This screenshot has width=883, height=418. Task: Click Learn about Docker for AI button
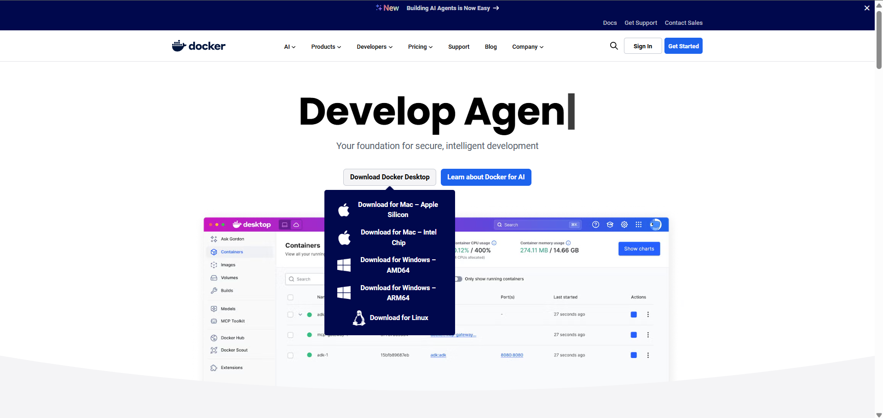[486, 177]
